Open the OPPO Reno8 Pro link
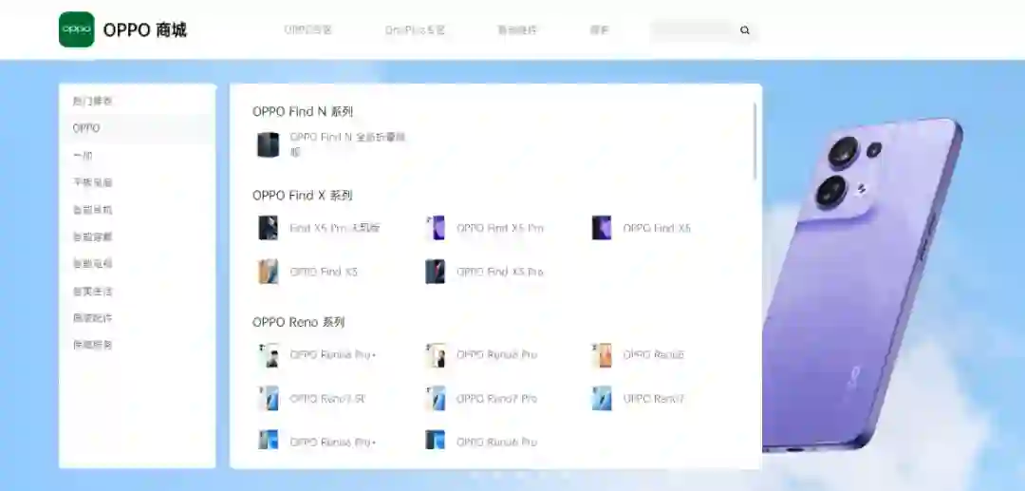The image size is (1025, 491). click(496, 355)
